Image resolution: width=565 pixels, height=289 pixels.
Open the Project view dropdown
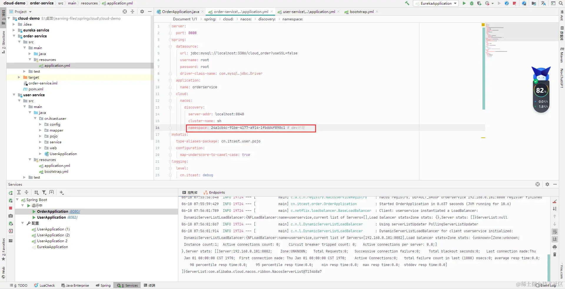21,11
